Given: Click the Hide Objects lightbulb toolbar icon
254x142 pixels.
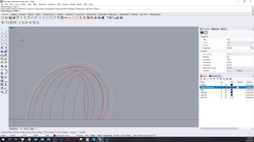Looking at the screenshot, I should click(x=81, y=18).
